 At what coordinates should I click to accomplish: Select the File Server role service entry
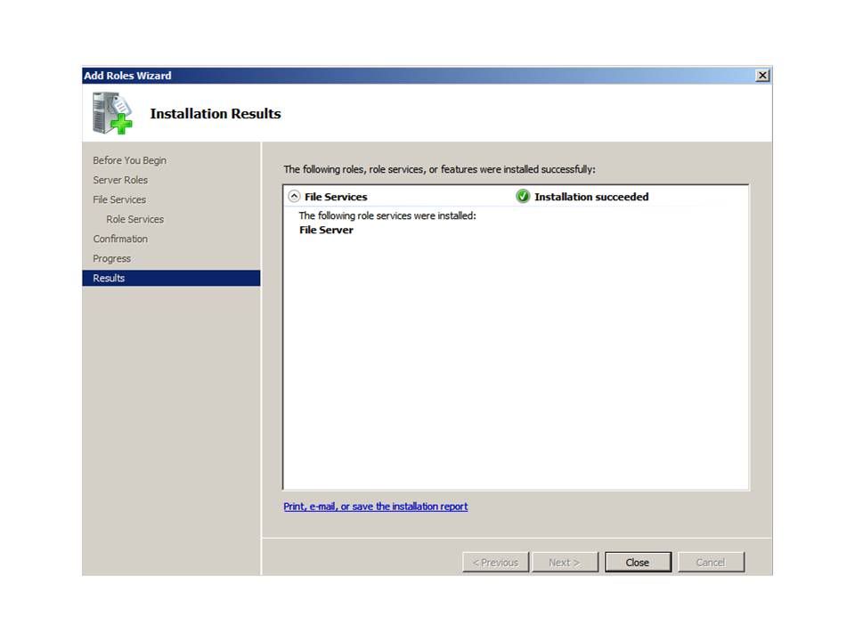pos(326,230)
